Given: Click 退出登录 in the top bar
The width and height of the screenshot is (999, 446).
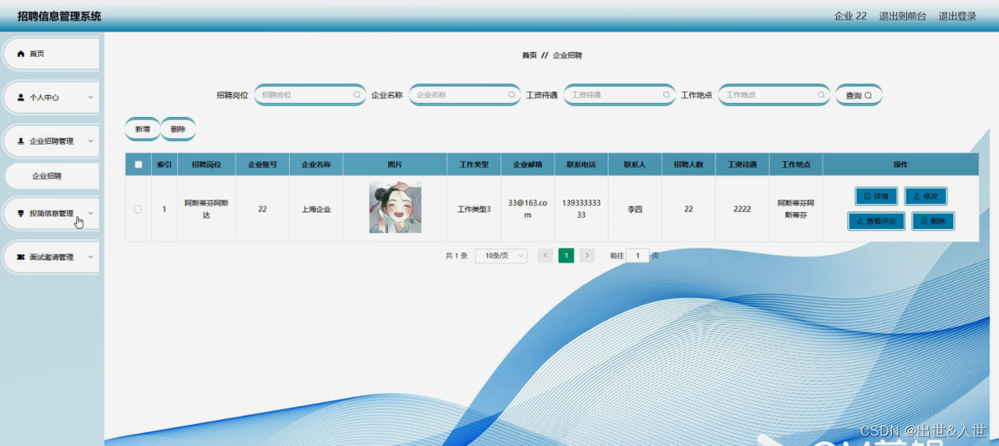Looking at the screenshot, I should coord(957,16).
